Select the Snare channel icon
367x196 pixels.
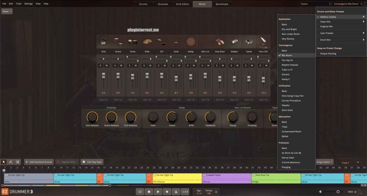pyautogui.click(x=118, y=42)
